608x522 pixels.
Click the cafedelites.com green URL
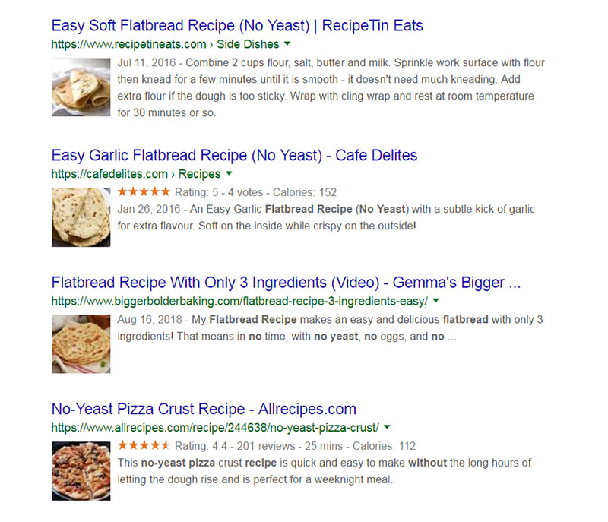[x=109, y=174]
